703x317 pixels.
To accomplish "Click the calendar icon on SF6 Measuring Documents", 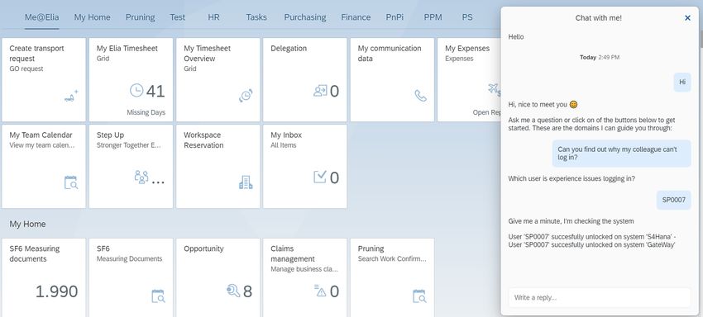I will click(x=158, y=296).
